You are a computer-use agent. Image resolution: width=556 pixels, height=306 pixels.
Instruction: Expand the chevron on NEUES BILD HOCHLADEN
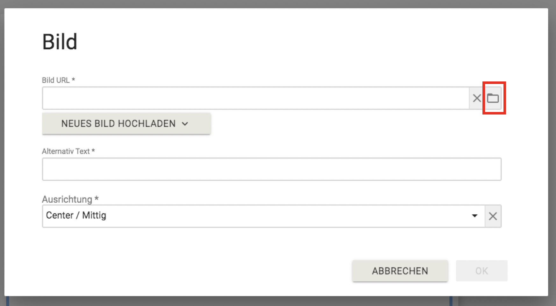tap(185, 124)
